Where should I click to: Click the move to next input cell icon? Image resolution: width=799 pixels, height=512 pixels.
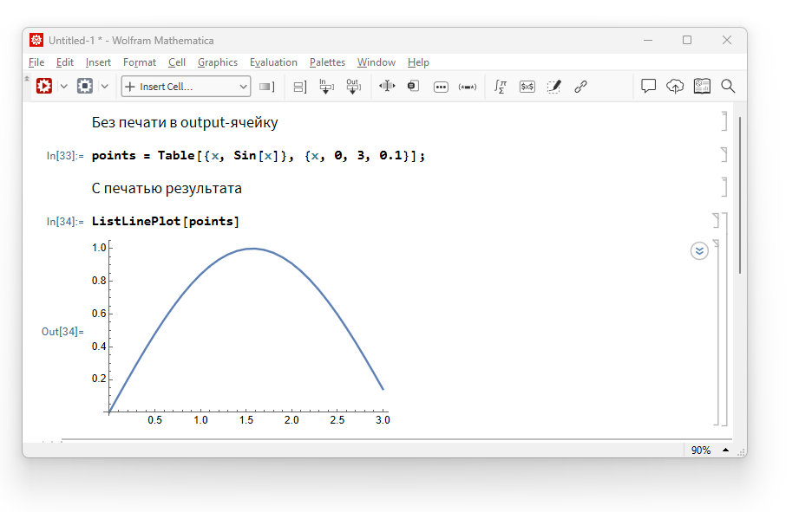point(326,86)
